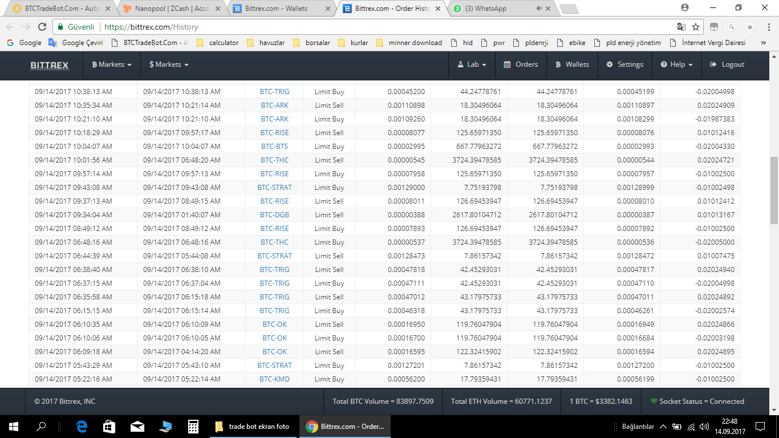Open BTC-ARK link in 10:35:34 AM row

coord(274,106)
